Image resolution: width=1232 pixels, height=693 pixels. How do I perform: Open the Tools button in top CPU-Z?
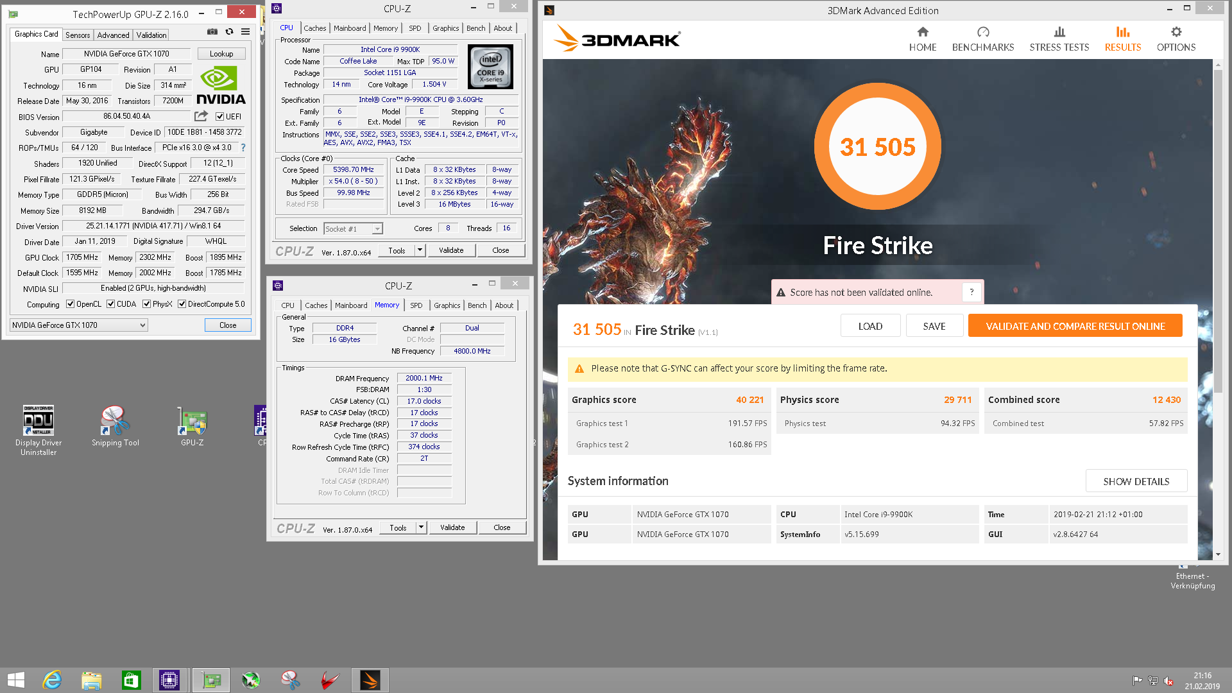(397, 250)
